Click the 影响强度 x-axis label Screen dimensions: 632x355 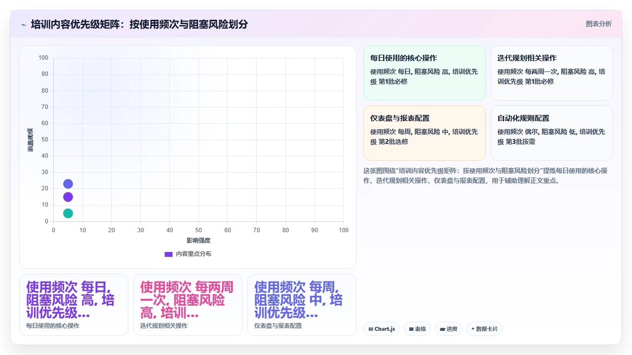(x=198, y=241)
